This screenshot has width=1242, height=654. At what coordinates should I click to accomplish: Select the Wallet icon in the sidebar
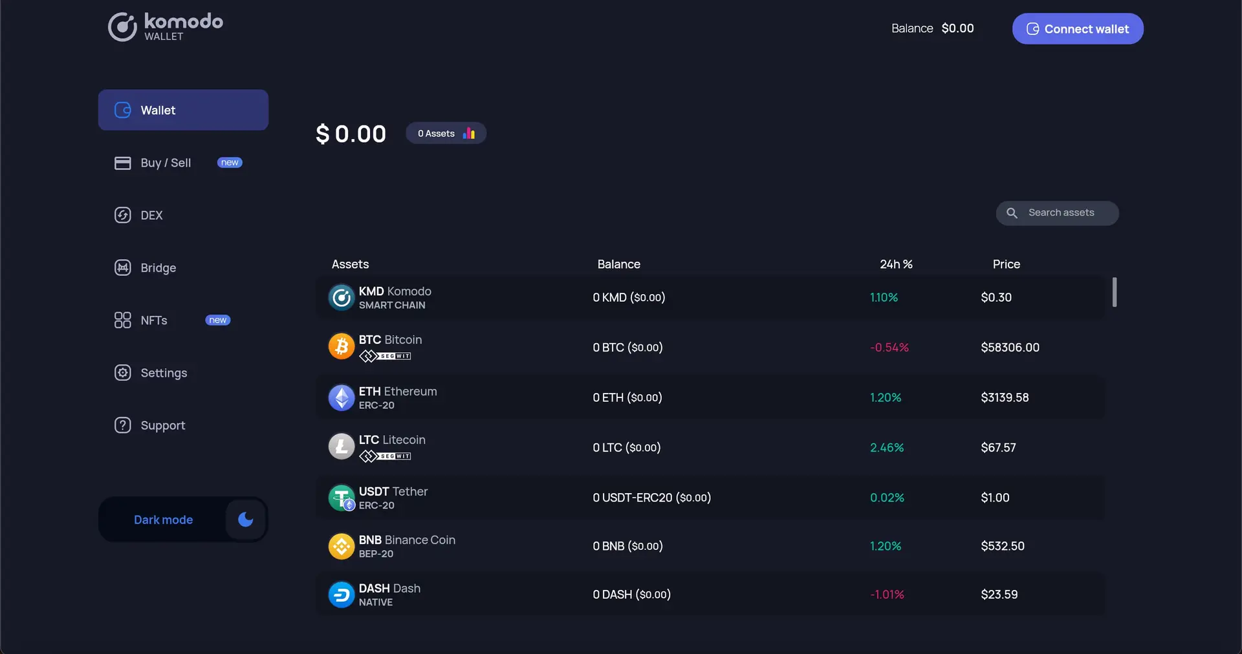click(x=122, y=110)
